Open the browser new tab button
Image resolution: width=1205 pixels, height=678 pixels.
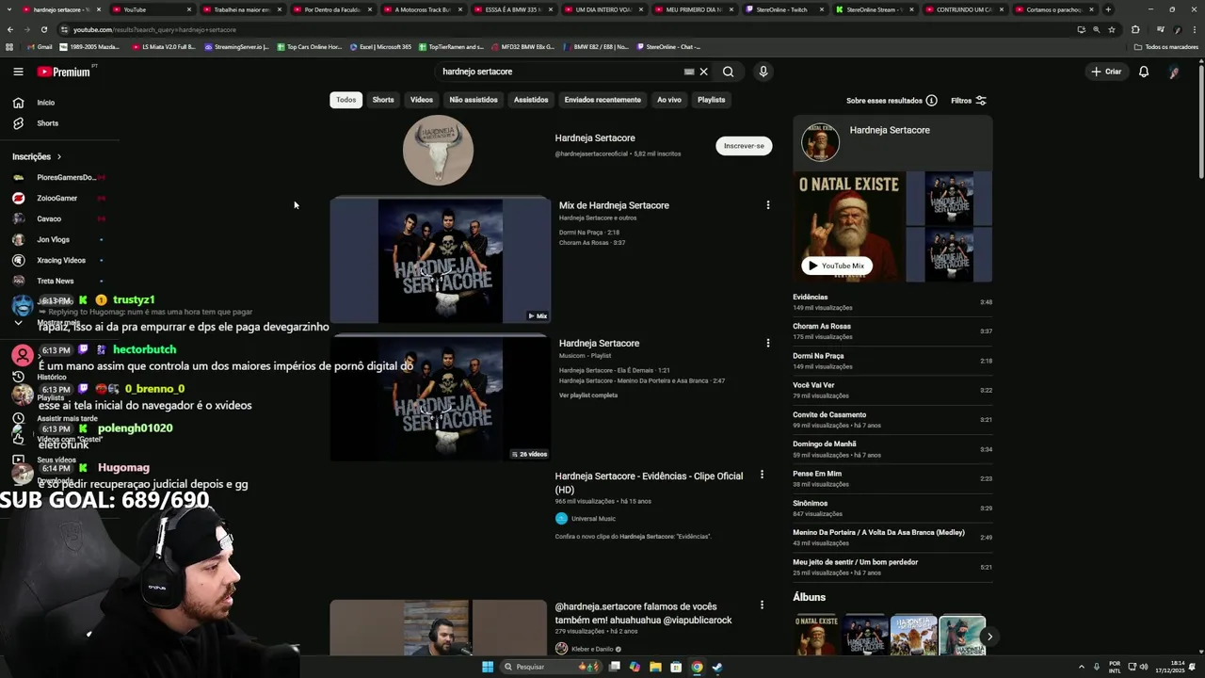coord(1108,9)
